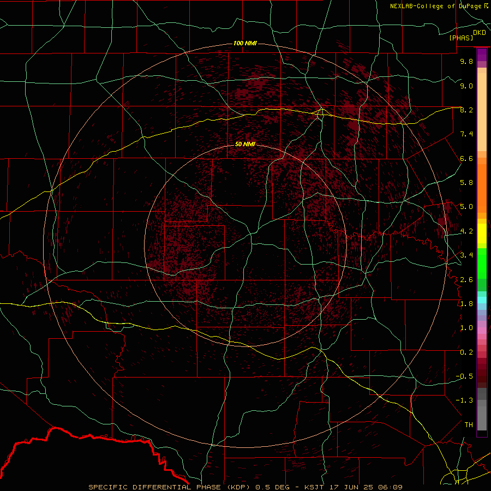The width and height of the screenshot is (491, 491).
Task: Click the 06:09 timestamp
Action: [x=390, y=487]
